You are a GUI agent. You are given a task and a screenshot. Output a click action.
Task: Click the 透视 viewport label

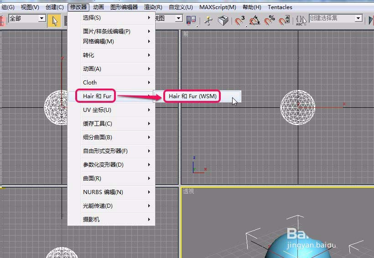(188, 191)
